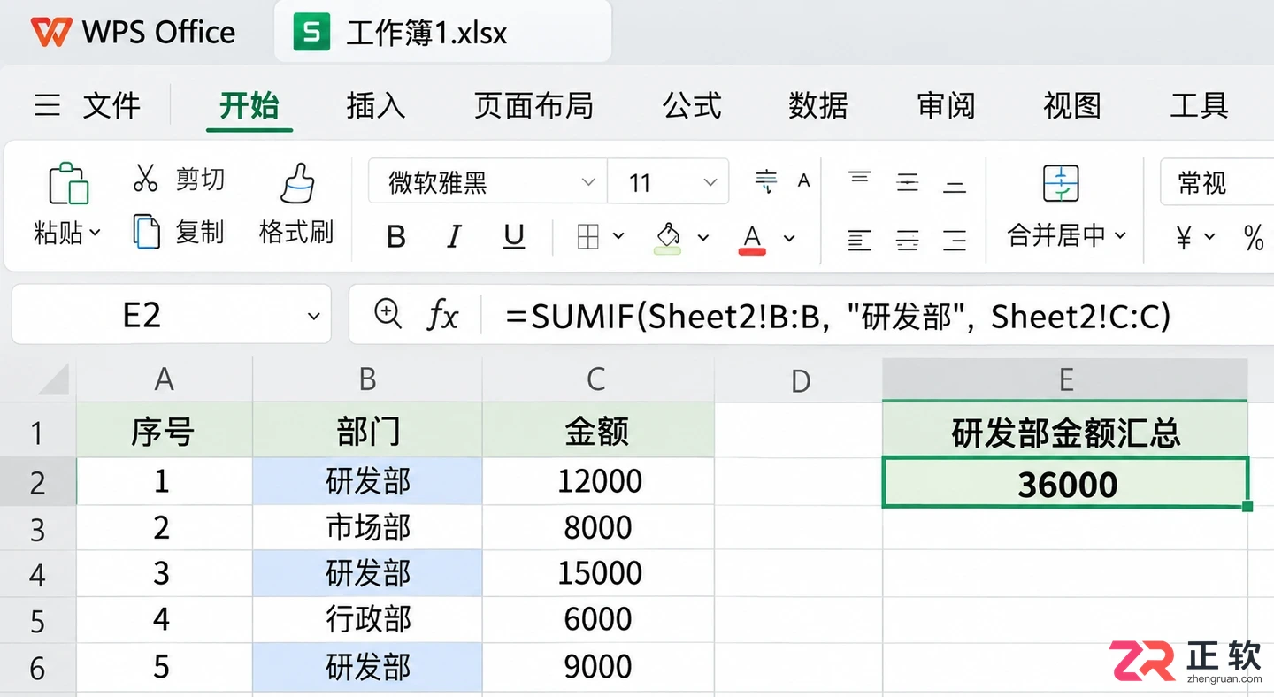Open the 常规 number format dropdown
The width and height of the screenshot is (1274, 697).
[1217, 182]
